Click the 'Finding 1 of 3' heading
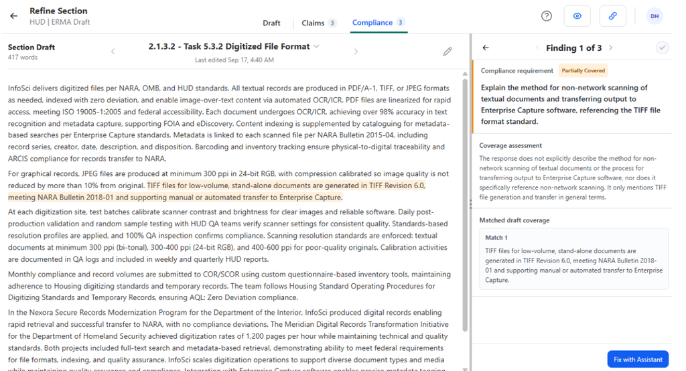 [x=573, y=48]
